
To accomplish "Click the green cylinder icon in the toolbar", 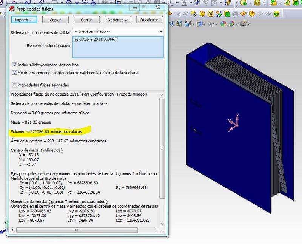I will coord(276,14).
